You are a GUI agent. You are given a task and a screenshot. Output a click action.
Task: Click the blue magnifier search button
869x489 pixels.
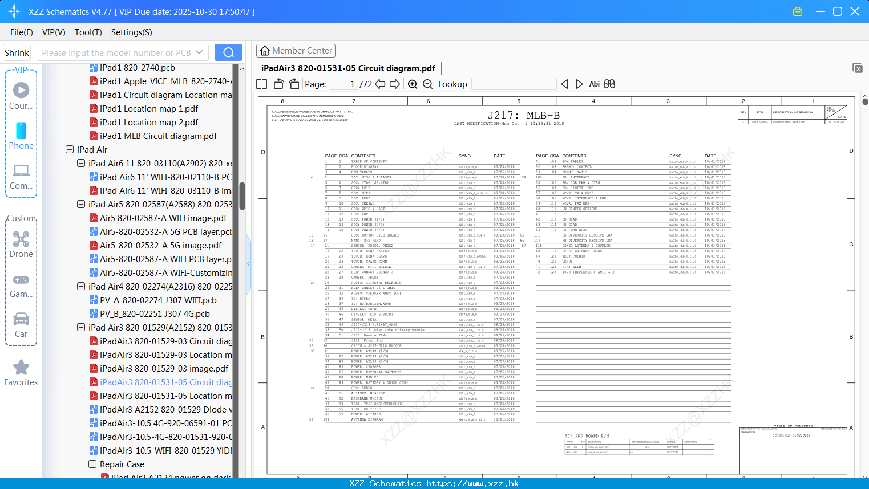click(228, 52)
